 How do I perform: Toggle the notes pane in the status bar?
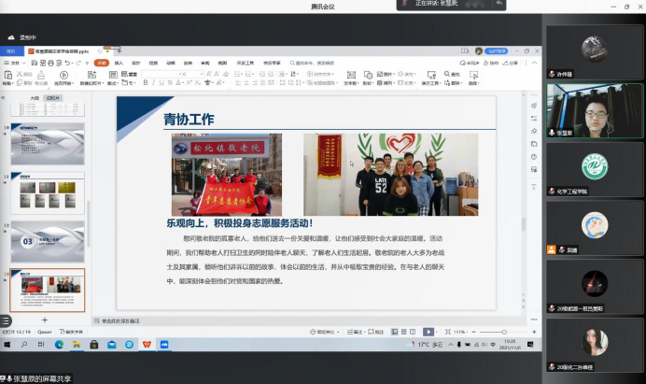point(355,332)
